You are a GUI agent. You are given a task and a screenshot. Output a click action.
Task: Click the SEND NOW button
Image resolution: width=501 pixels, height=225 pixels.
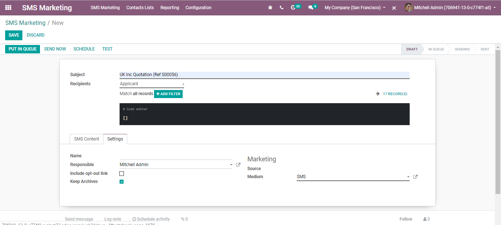click(x=55, y=49)
